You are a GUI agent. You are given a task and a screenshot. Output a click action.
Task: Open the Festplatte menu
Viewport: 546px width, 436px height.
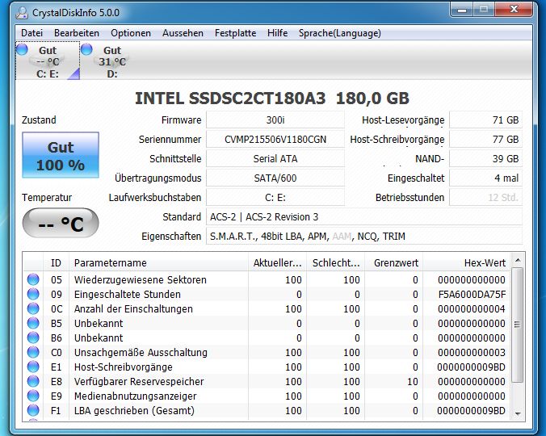(x=235, y=33)
